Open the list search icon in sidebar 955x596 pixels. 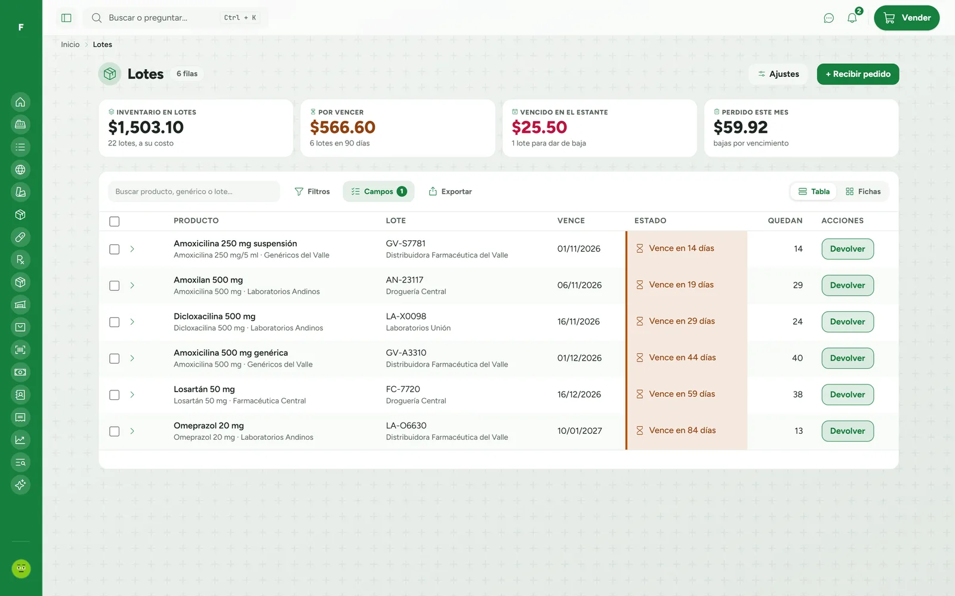[20, 462]
